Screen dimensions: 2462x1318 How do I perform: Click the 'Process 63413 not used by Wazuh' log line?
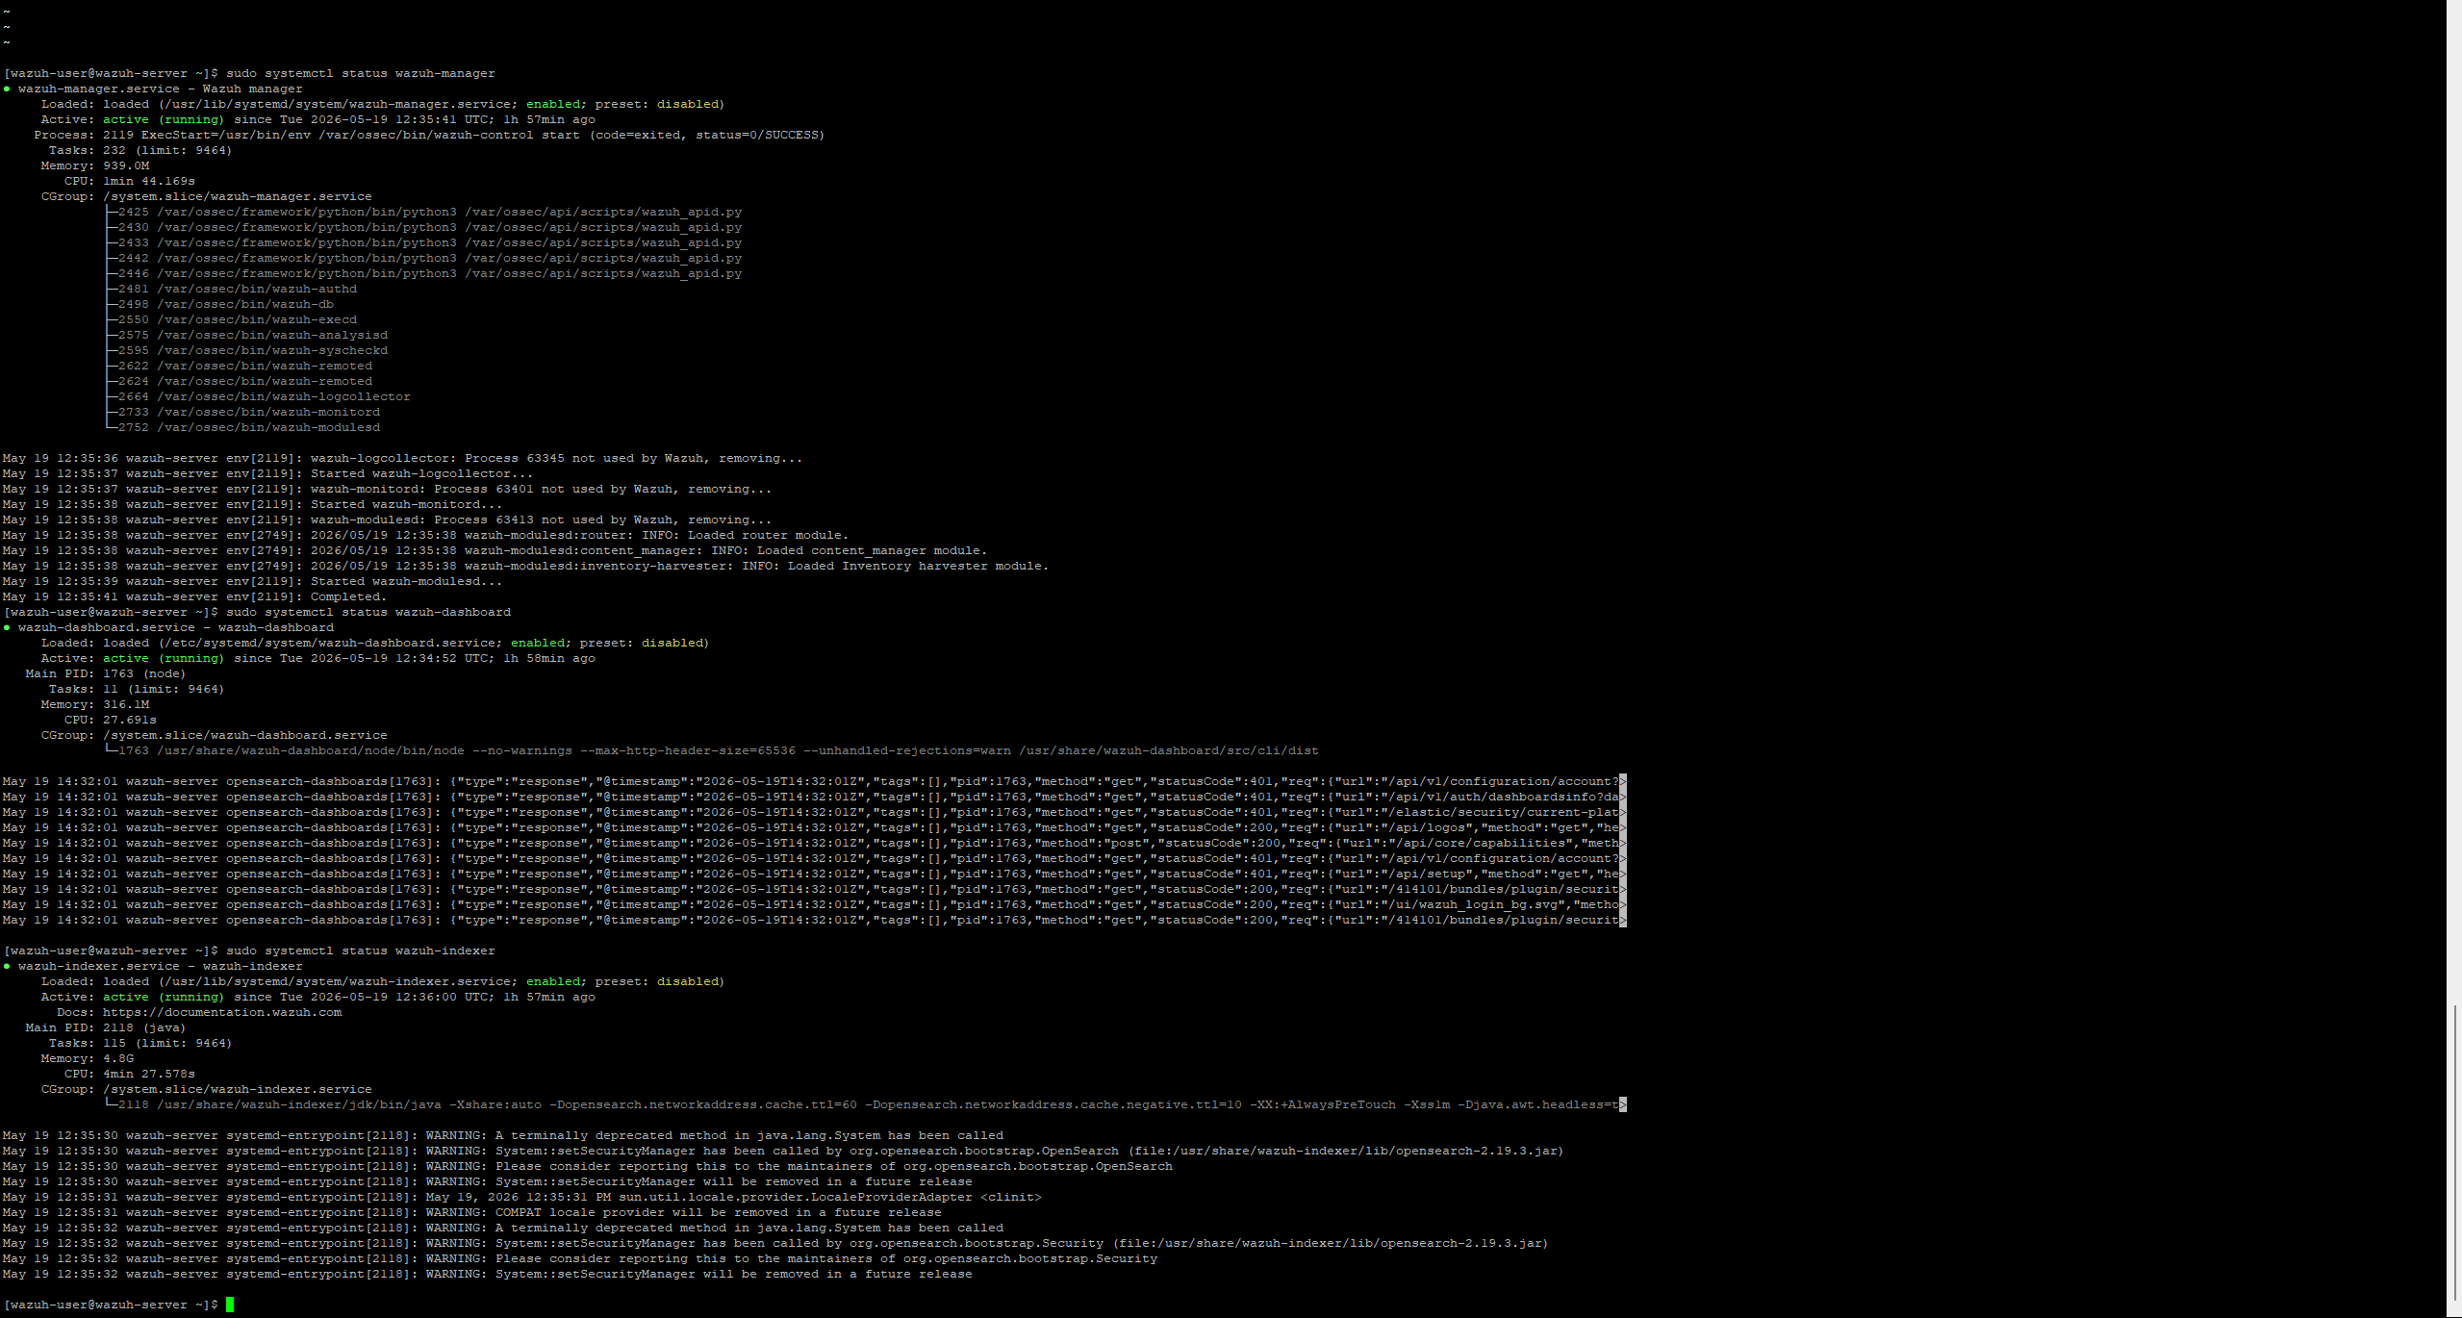[387, 520]
